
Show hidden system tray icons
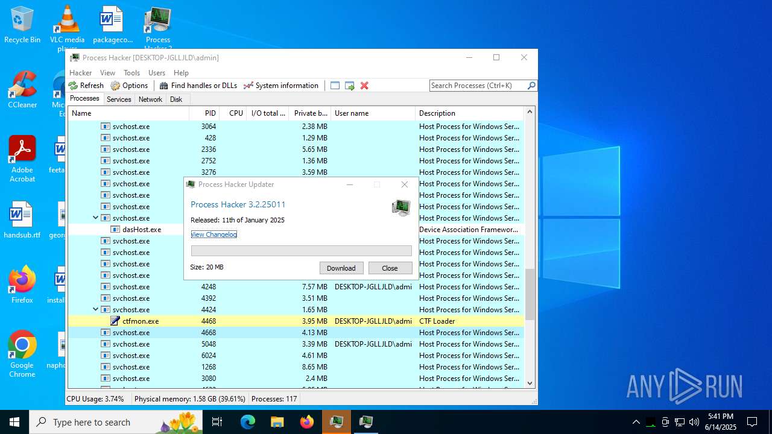click(x=636, y=422)
